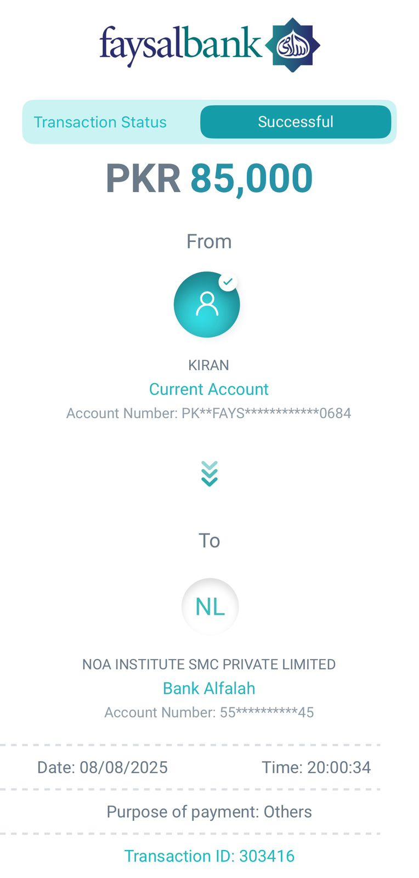This screenshot has width=419, height=878.
Task: Tap recipient account number ending 45
Action: coord(209,712)
